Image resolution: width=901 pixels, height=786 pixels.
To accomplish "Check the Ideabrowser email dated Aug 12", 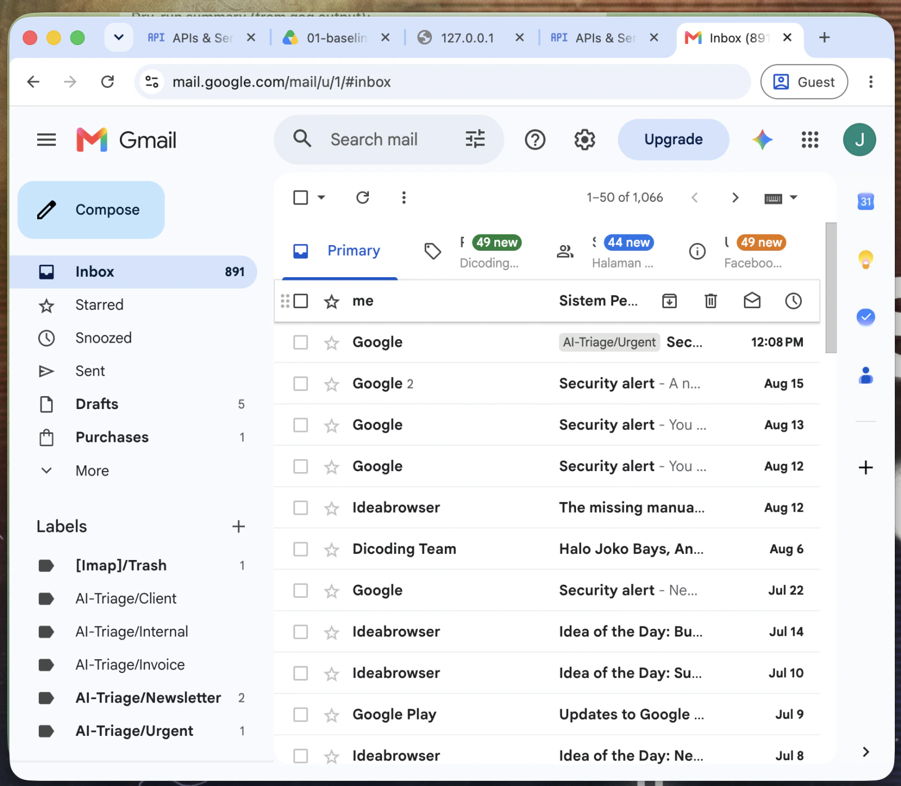I will 301,508.
